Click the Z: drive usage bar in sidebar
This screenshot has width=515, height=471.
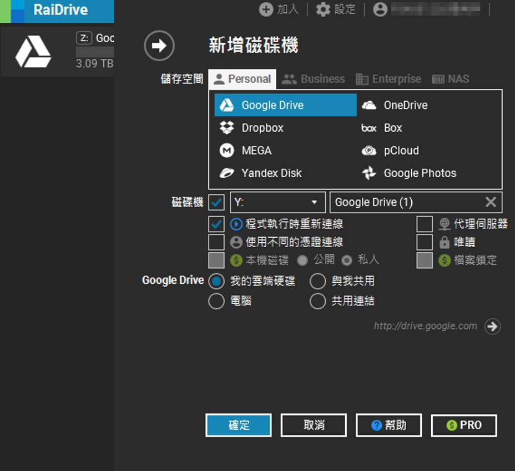(95, 52)
